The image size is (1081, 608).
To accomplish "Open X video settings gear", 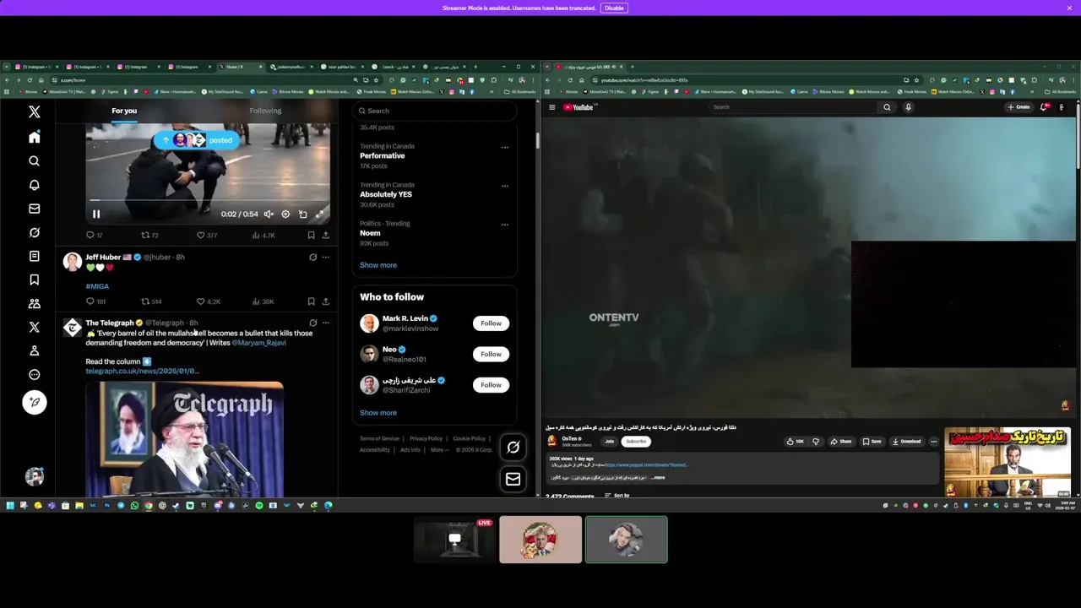I will (x=285, y=214).
